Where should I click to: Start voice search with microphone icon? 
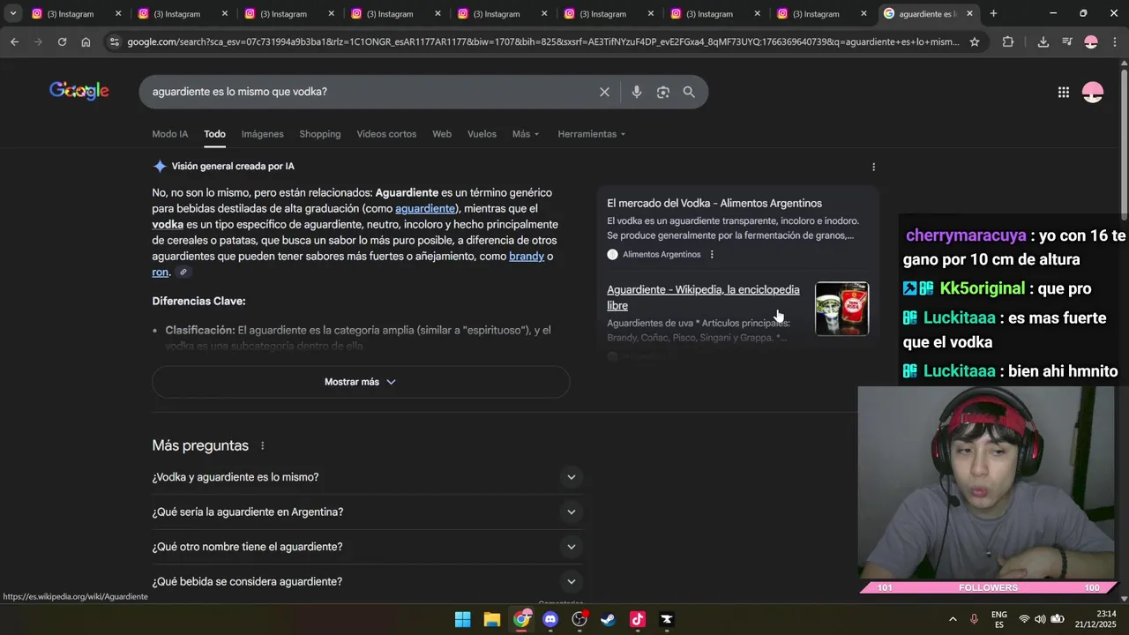click(637, 92)
